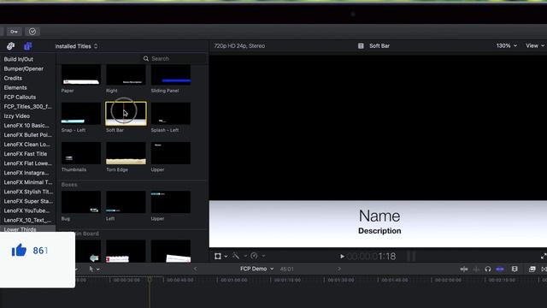Select LenoFX Bullet Poi... category

click(x=27, y=135)
